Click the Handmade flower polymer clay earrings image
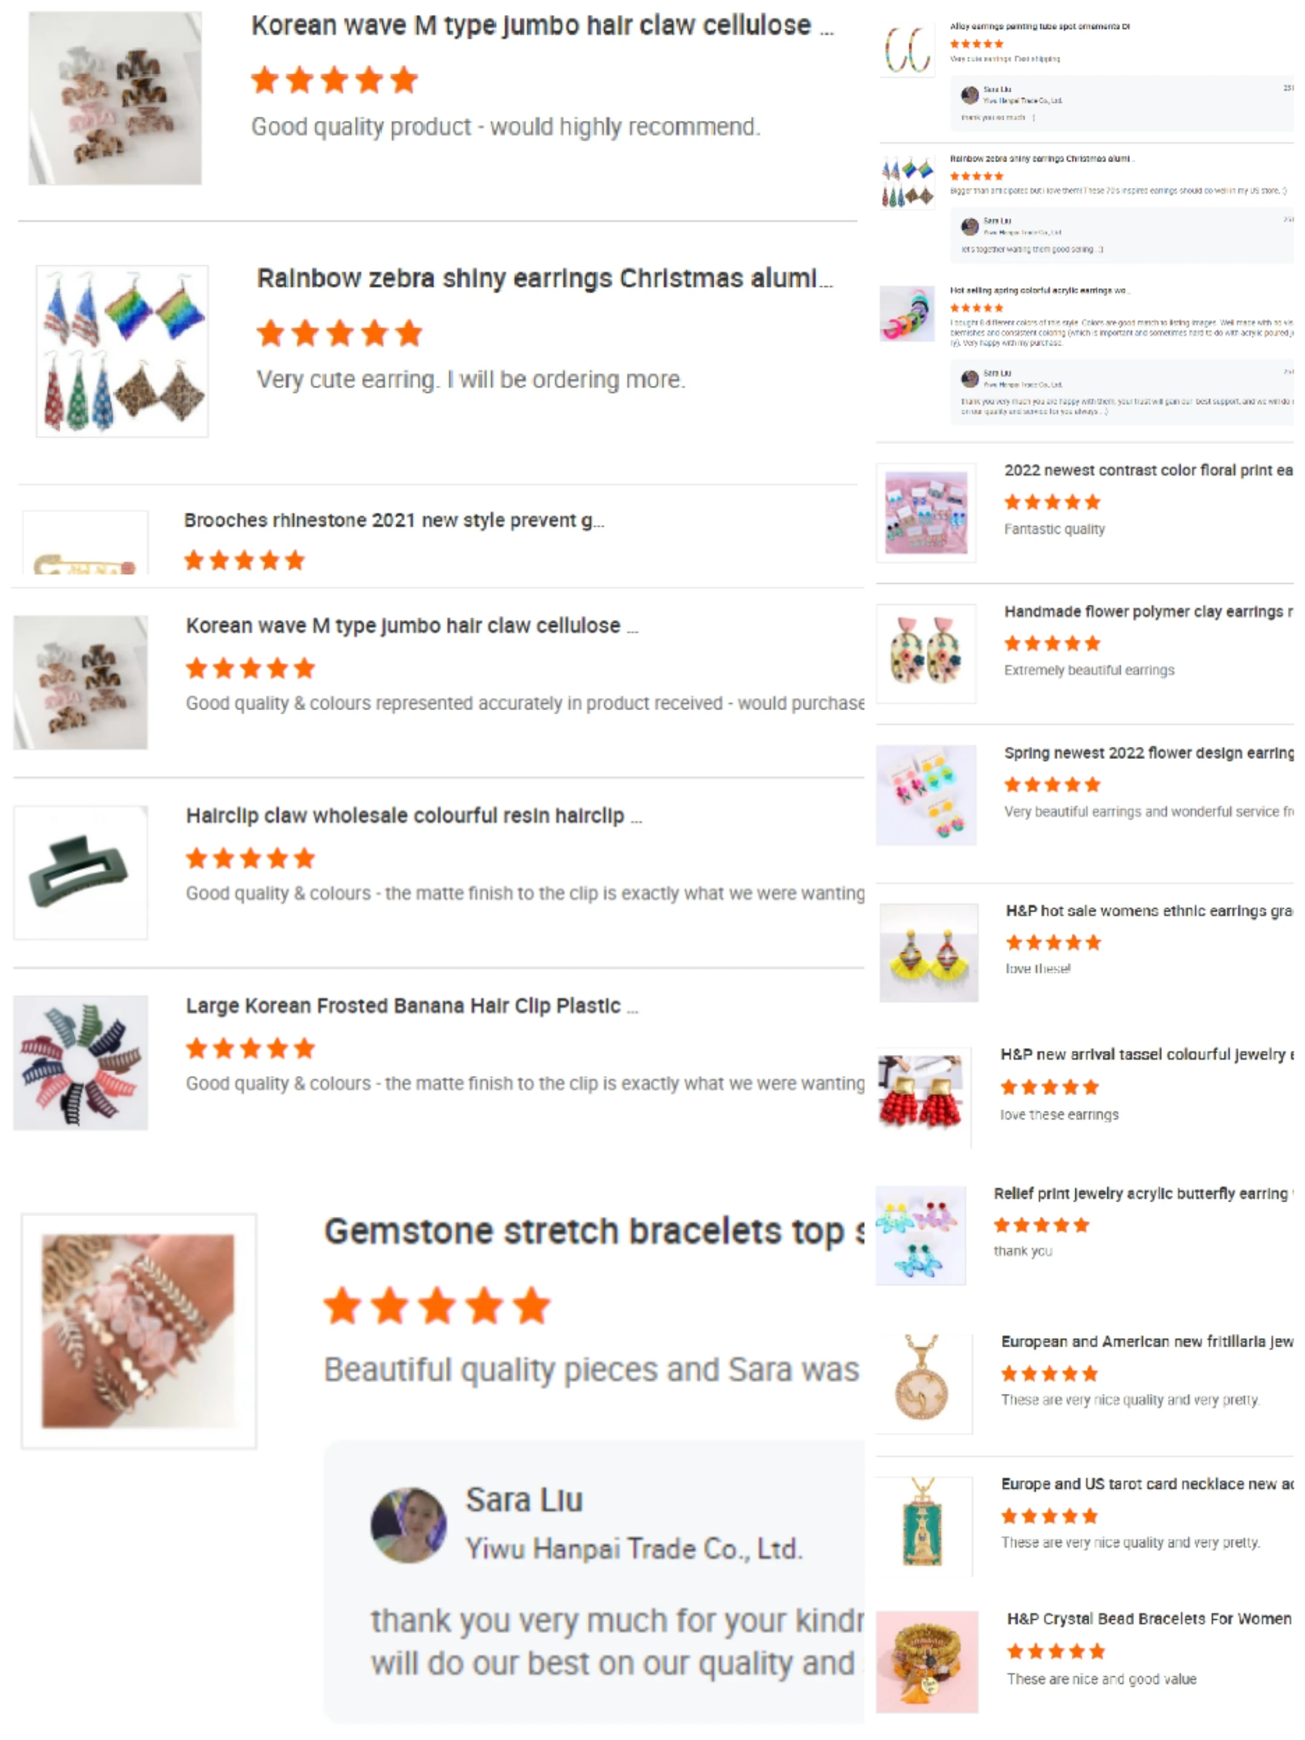This screenshot has height=1740, width=1305. coord(927,654)
